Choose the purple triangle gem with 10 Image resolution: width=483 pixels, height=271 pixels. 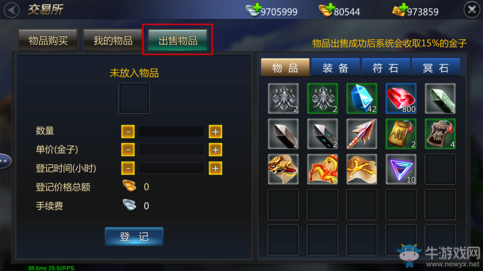click(401, 169)
